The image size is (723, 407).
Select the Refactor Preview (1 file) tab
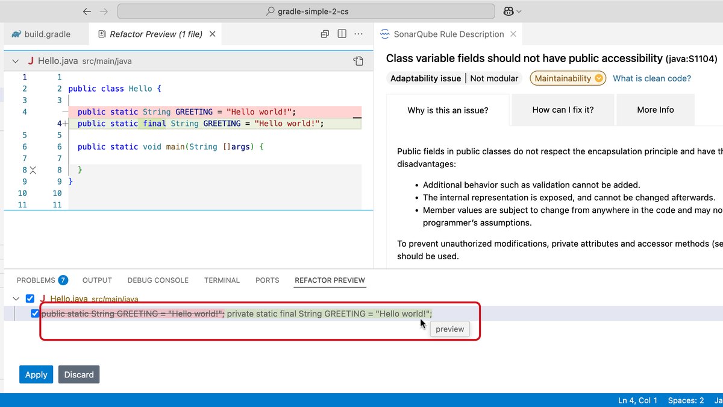[155, 34]
